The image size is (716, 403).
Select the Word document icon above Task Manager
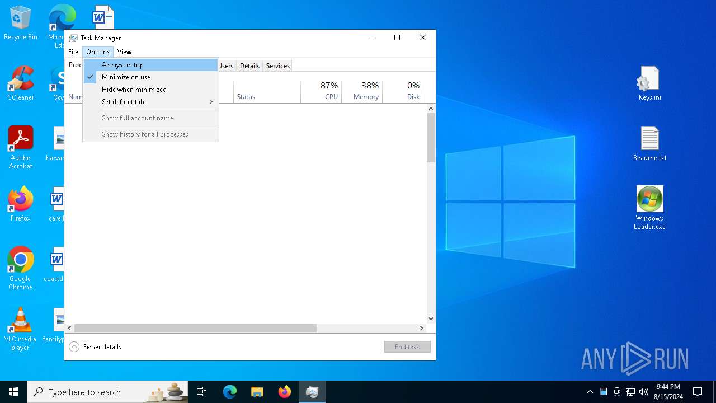tap(103, 17)
